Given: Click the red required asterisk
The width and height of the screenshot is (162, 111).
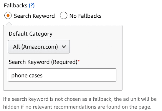Looking at the screenshot, I should coord(79,61).
